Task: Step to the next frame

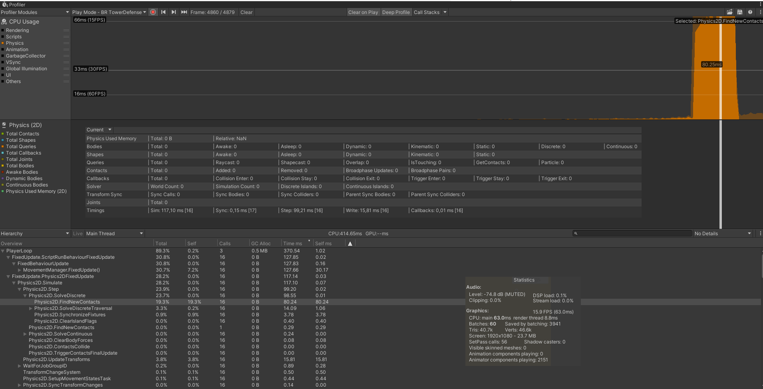Action: coord(174,12)
